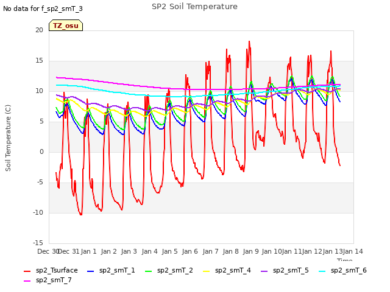The image size is (390, 292).
Task: Click the Jan 4 x-axis tick label
Action: coord(149,251)
